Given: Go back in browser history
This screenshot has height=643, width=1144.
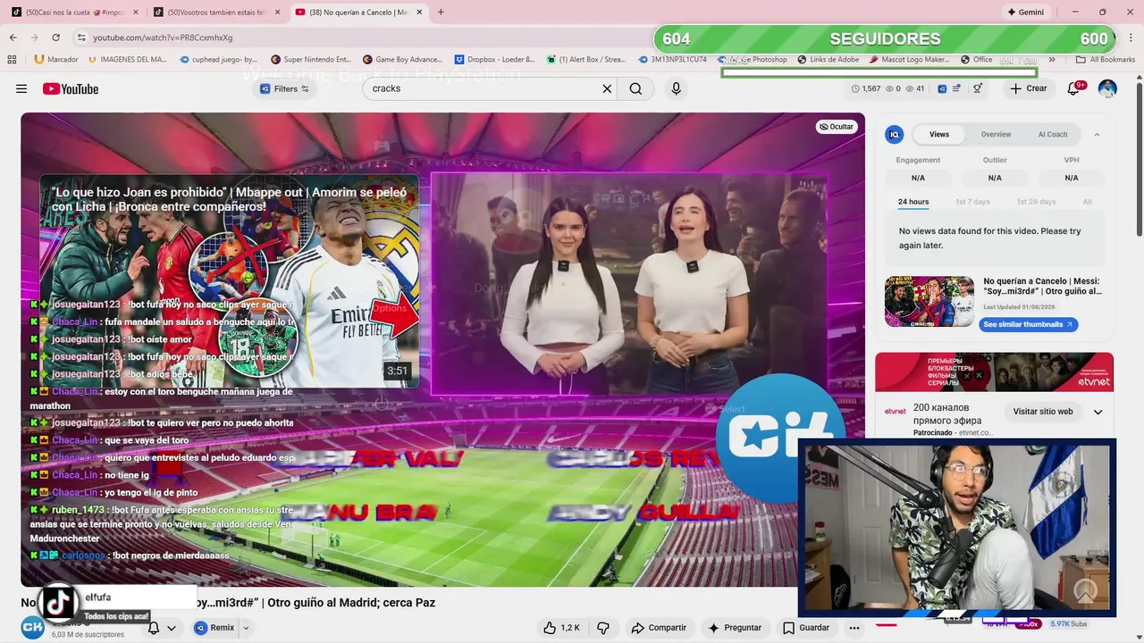Looking at the screenshot, I should point(13,38).
